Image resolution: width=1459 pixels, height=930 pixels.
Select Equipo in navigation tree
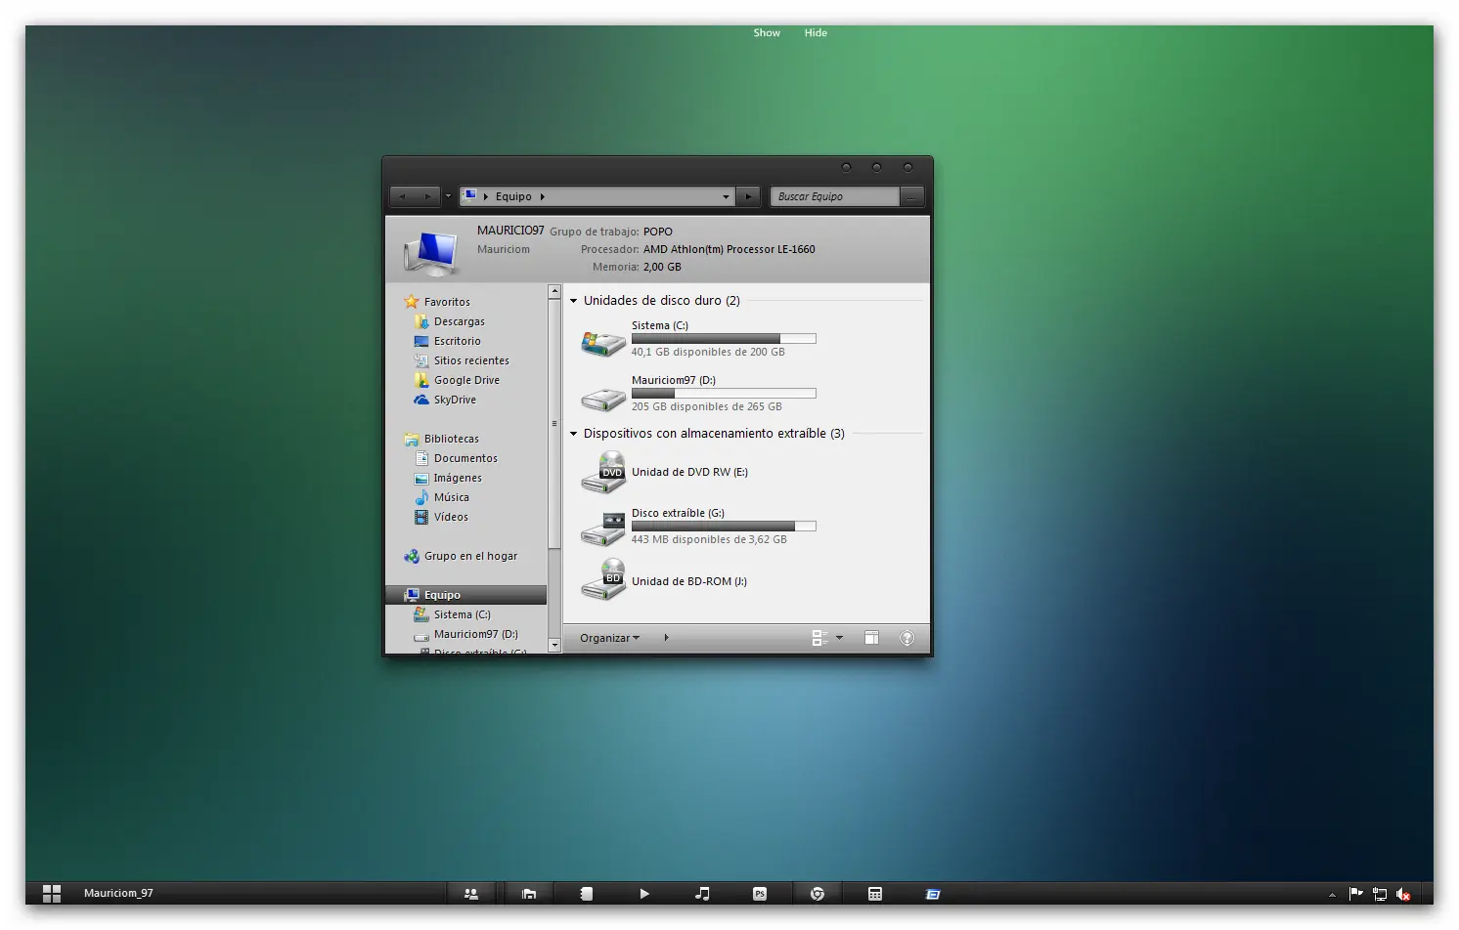pos(466,595)
